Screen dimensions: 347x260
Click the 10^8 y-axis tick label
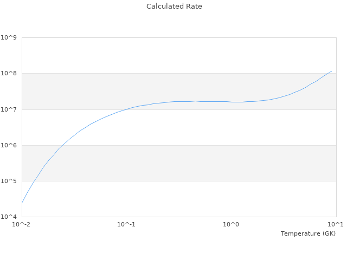point(9,74)
